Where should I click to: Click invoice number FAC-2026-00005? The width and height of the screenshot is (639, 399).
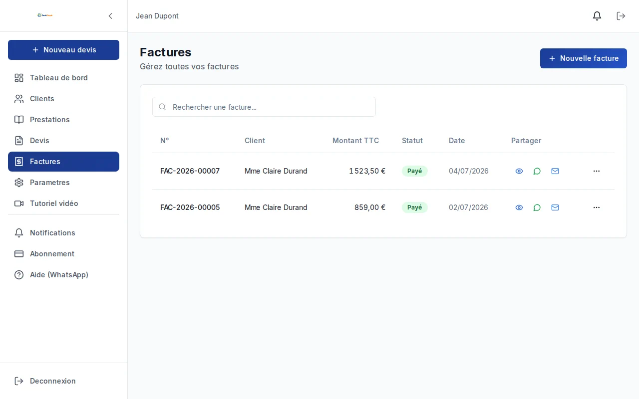[190, 207]
